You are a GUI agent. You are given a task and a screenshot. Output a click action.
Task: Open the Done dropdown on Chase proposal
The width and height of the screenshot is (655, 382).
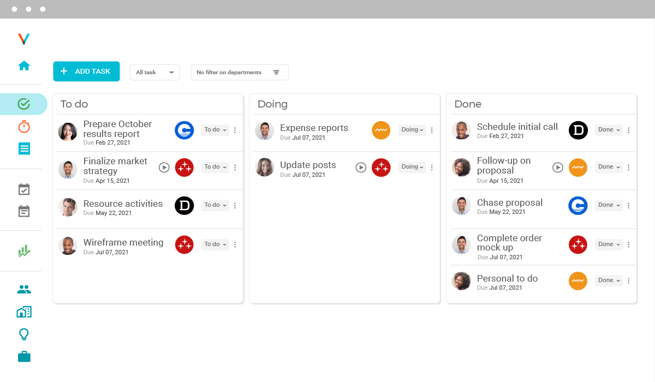pos(608,205)
